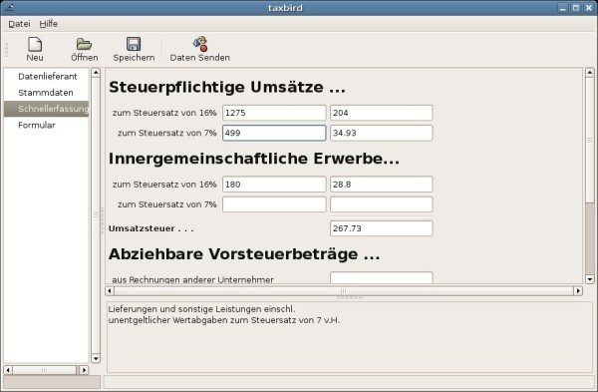Click the Neu new document icon
Screen dimensions: 598x392
[35, 45]
